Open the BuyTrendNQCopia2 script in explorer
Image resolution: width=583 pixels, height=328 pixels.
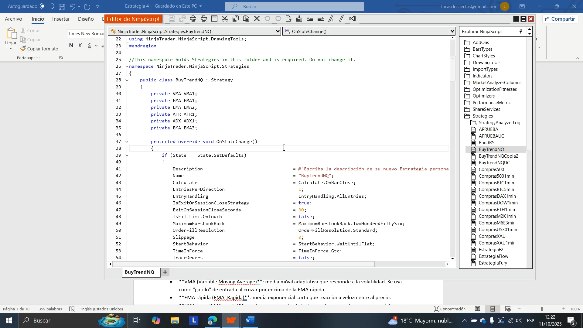pyautogui.click(x=498, y=156)
